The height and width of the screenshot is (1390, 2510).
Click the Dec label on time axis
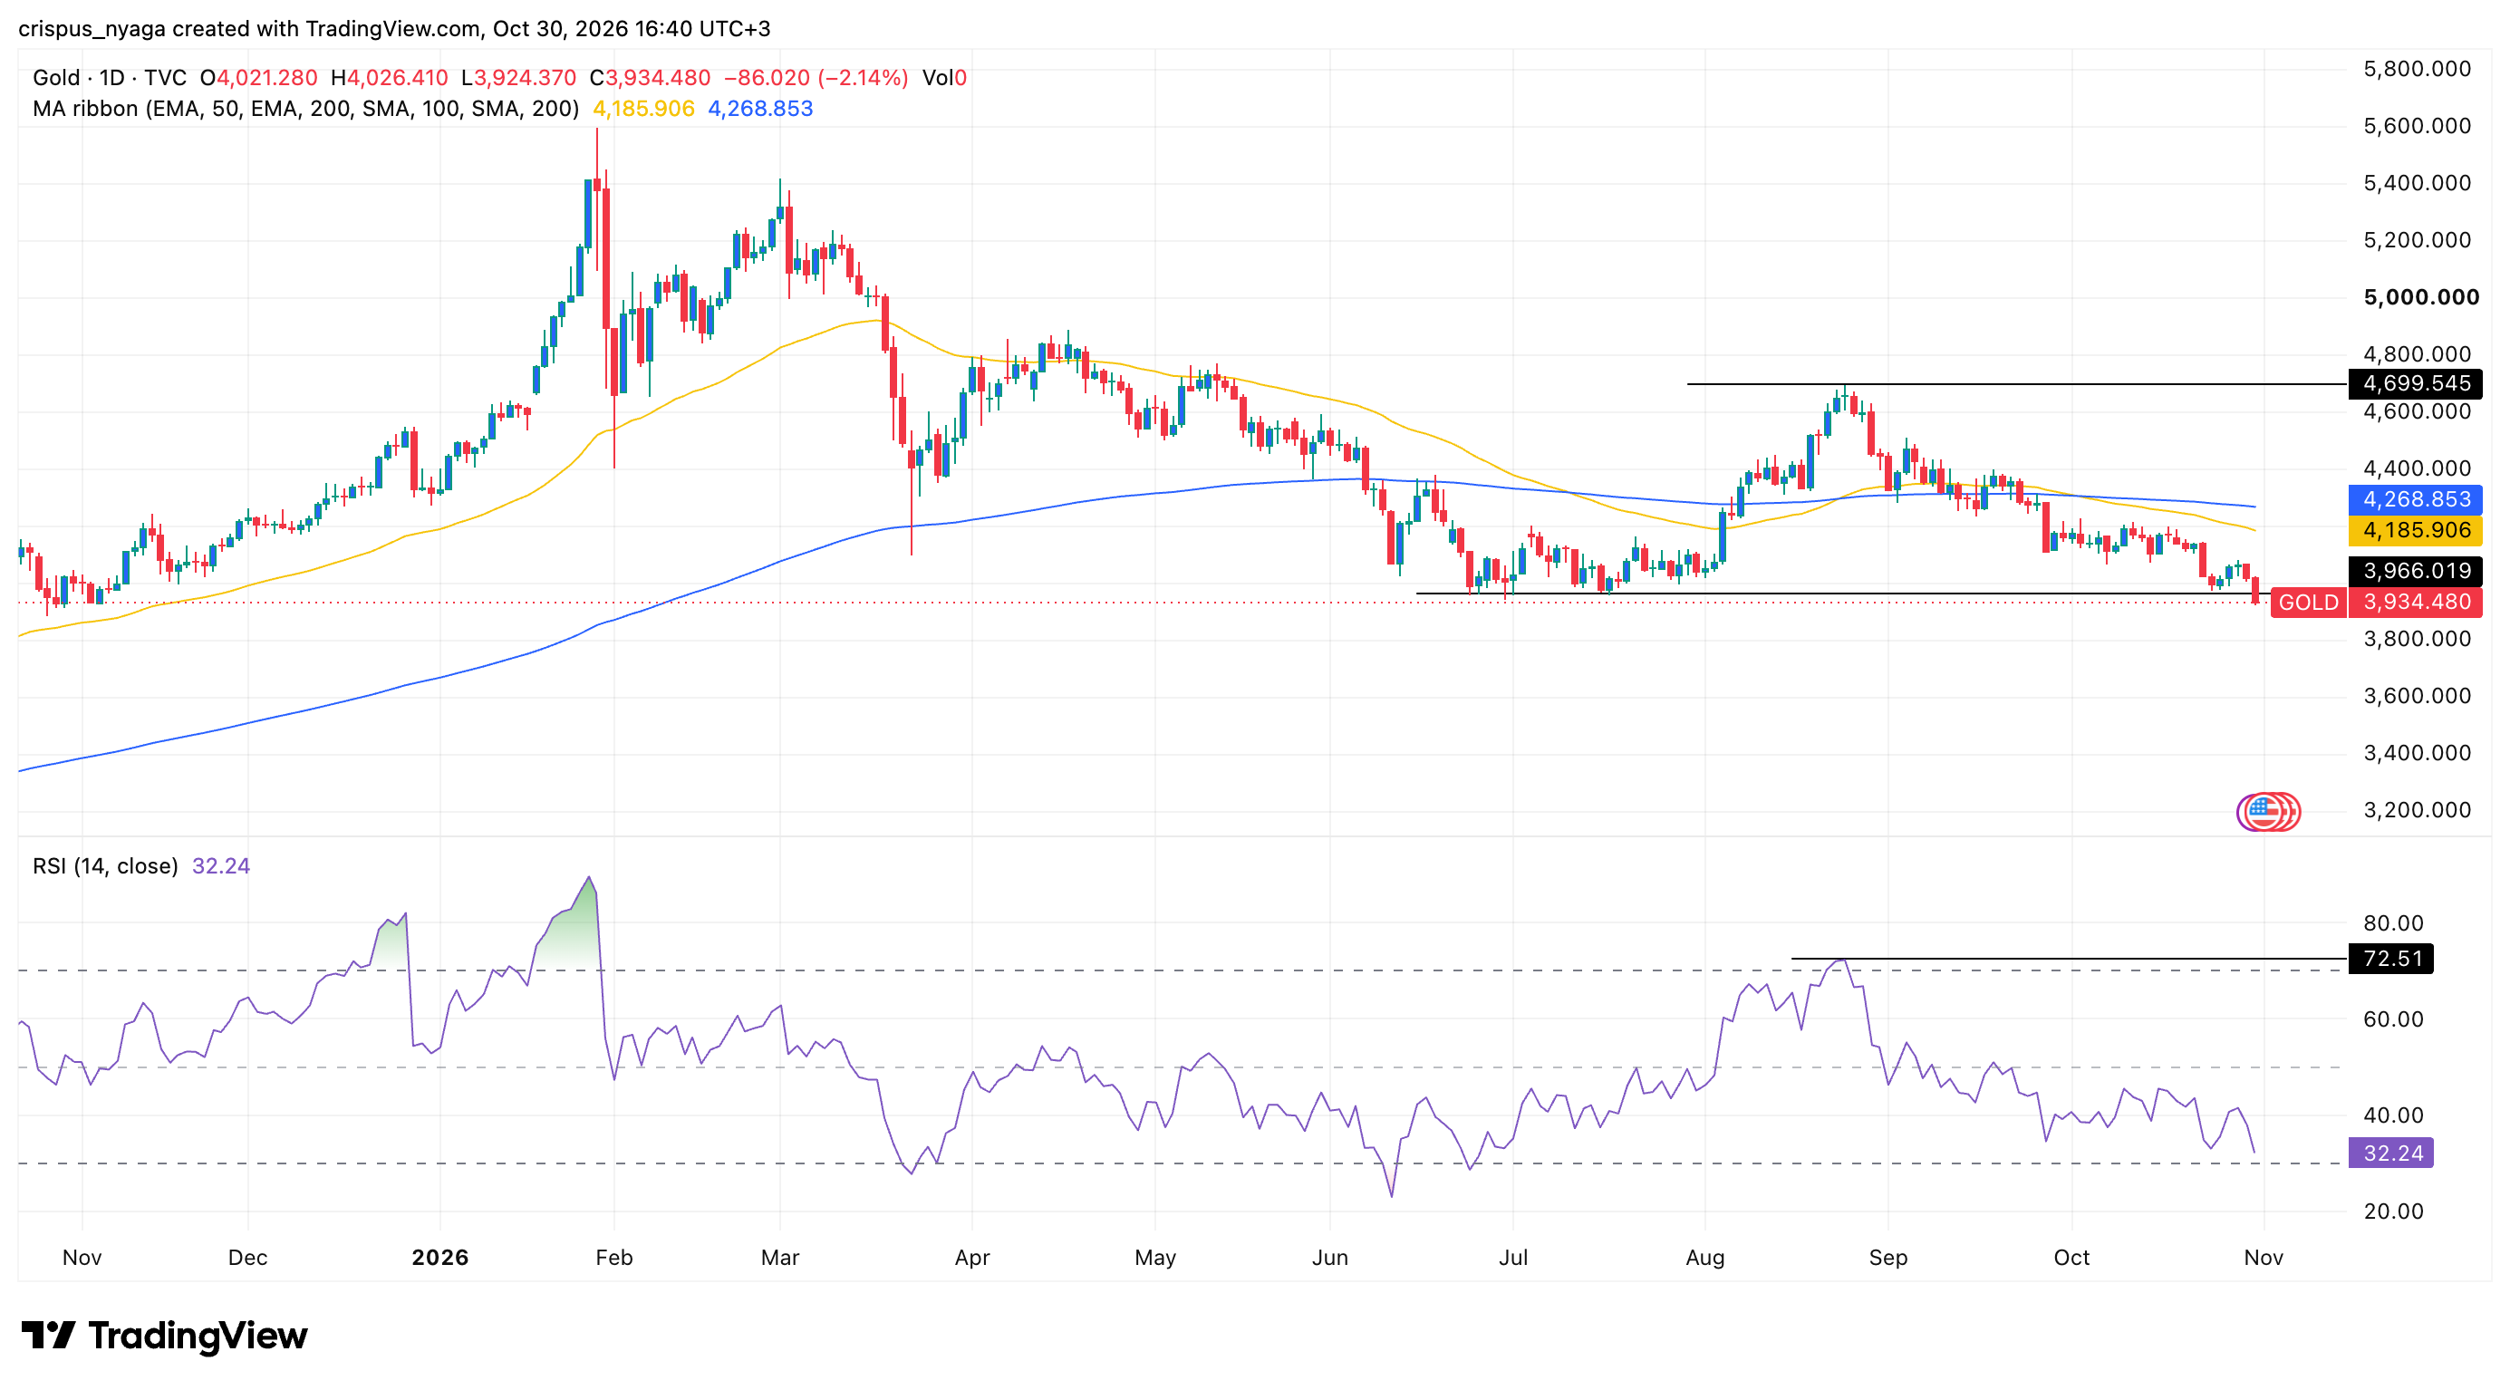click(x=247, y=1258)
